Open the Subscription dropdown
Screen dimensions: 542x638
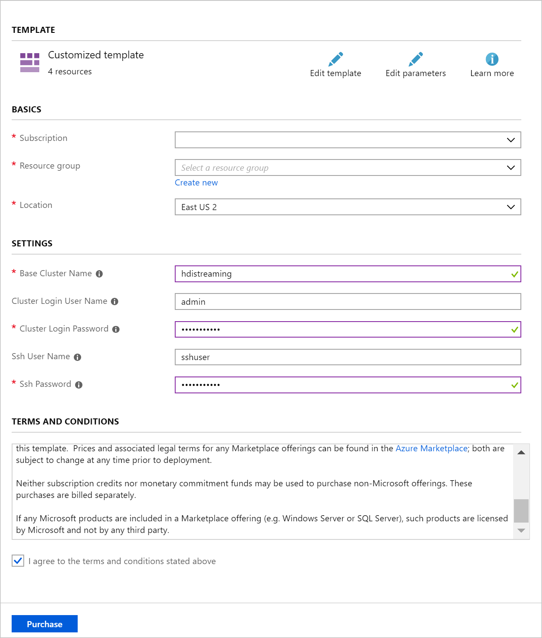(347, 140)
